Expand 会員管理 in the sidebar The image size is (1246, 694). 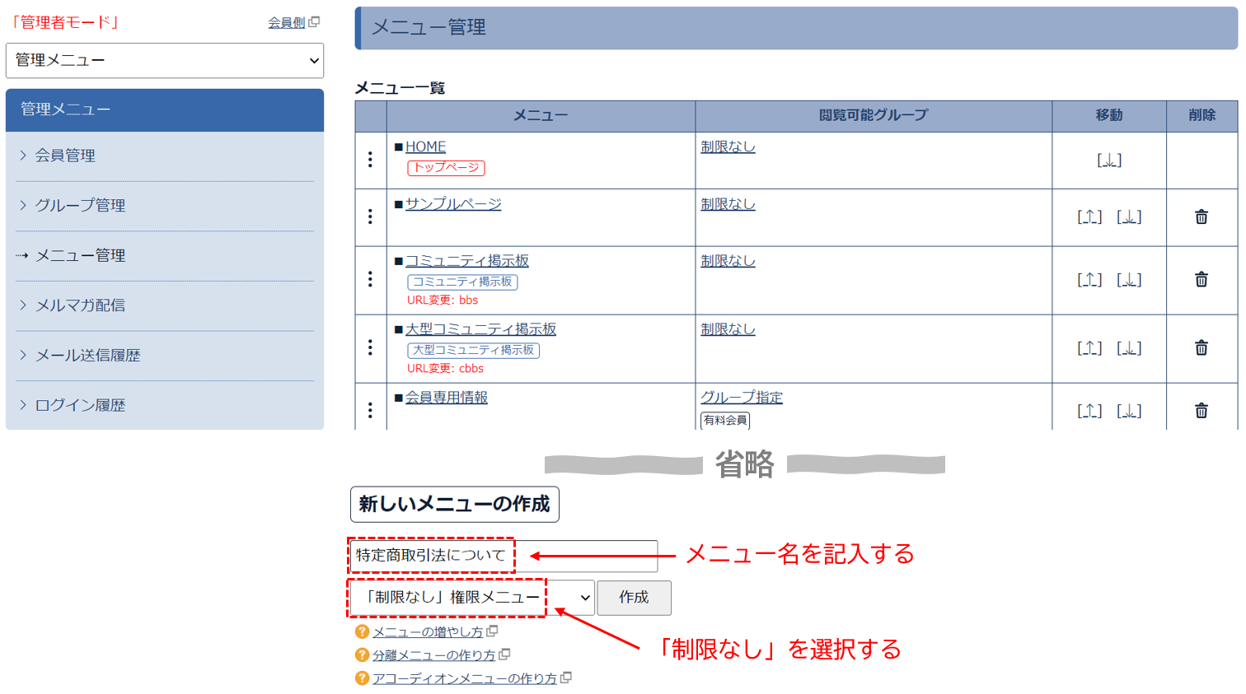(65, 156)
